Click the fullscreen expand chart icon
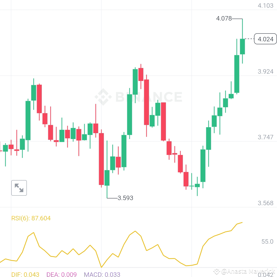277x277 pixels. coord(19,188)
